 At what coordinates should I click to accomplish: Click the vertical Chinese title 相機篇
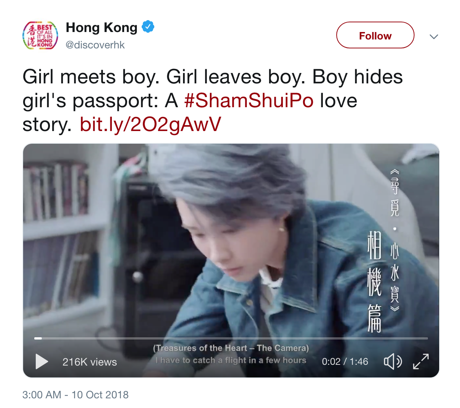click(374, 281)
